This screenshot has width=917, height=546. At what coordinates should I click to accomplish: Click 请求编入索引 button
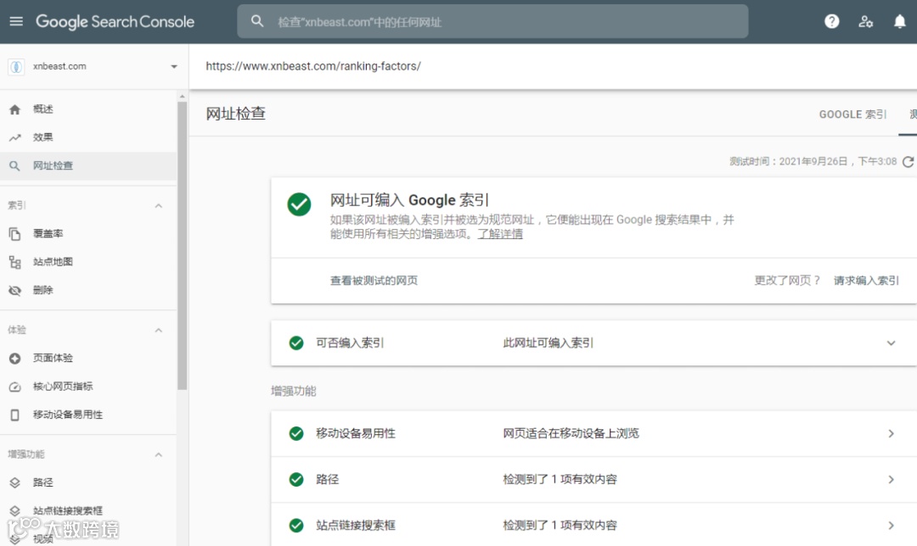[866, 281]
